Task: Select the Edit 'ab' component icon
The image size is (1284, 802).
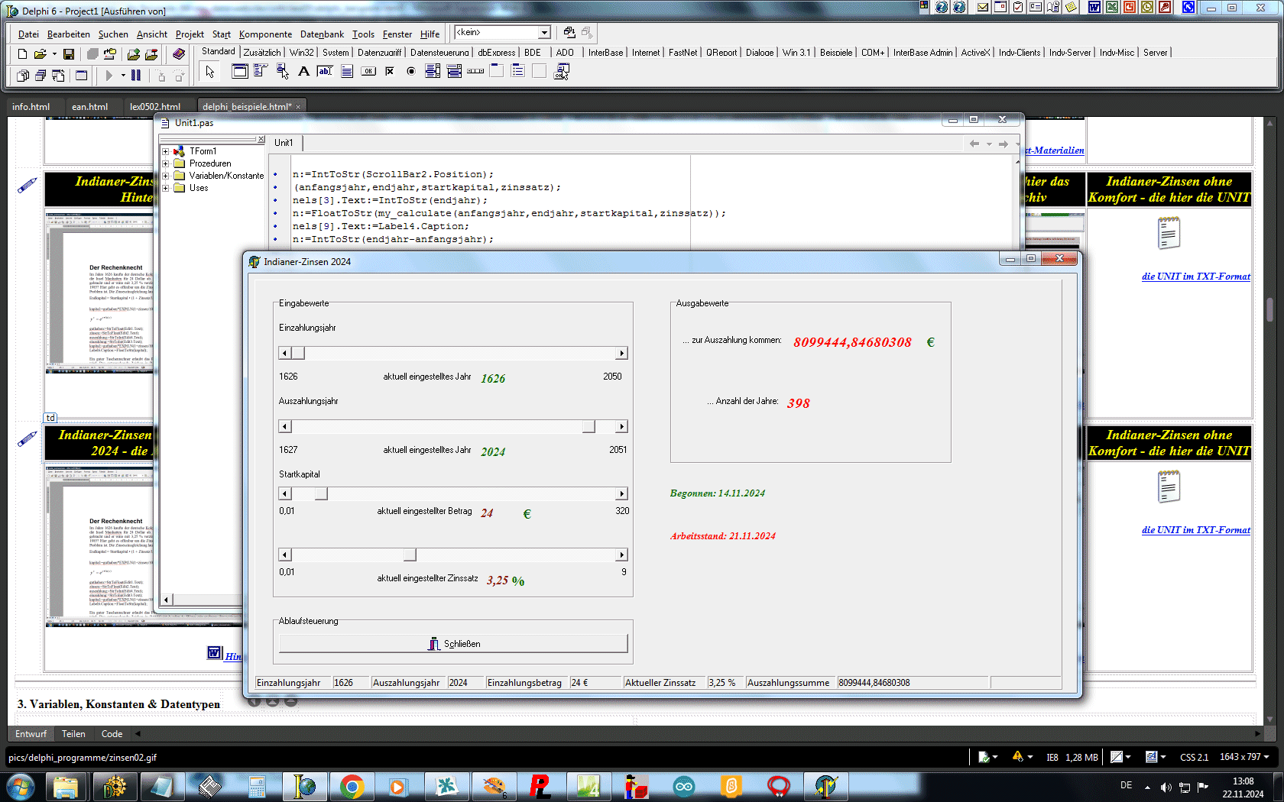Action: [325, 71]
